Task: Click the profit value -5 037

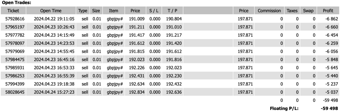Action: pyautogui.click(x=331, y=92)
